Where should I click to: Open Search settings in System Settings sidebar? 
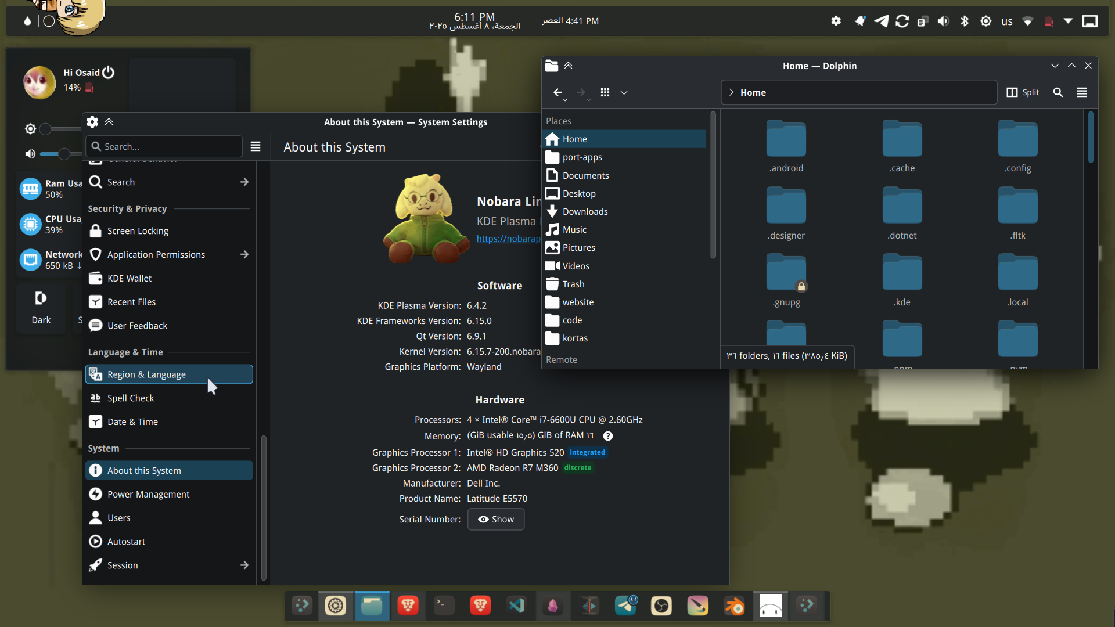click(x=169, y=182)
